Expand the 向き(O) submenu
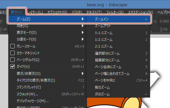Viewport: 170px width, 108px height. 47,26
